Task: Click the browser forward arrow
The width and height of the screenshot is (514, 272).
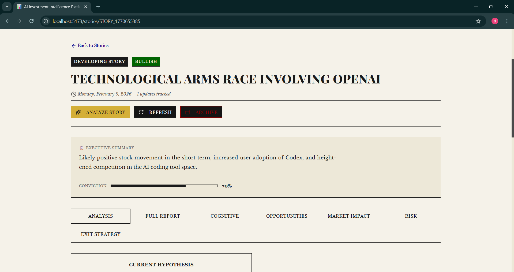Action: [19, 21]
